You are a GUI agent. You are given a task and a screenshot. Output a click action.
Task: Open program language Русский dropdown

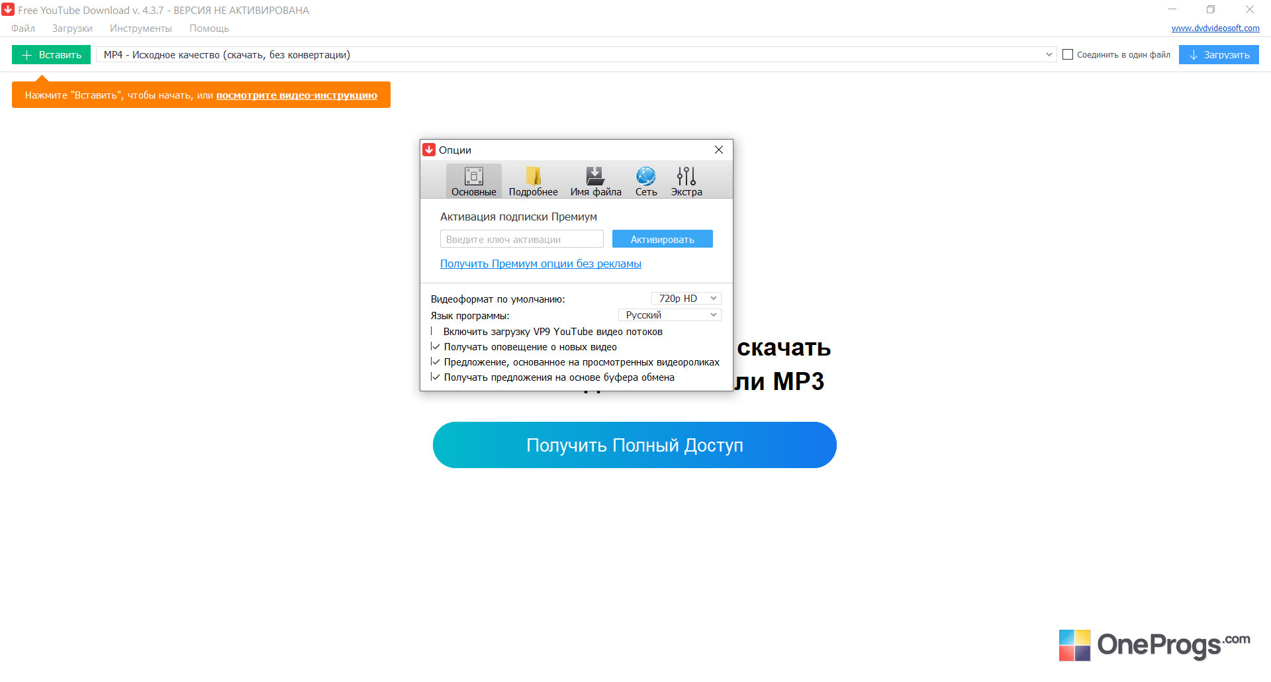click(x=669, y=315)
